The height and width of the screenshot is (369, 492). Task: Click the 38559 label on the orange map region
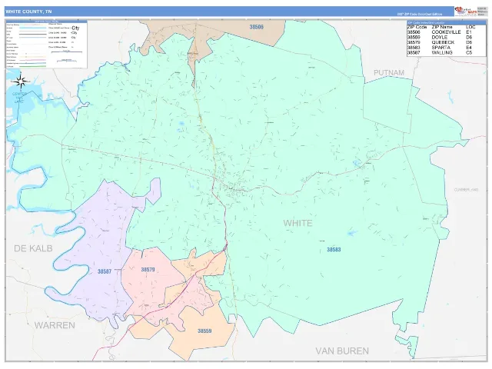(204, 331)
